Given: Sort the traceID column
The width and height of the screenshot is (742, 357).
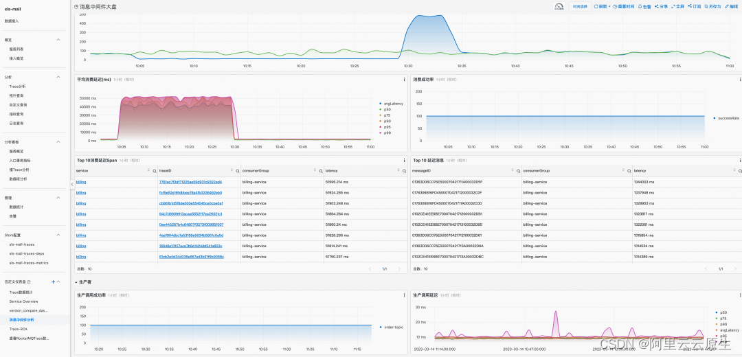Looking at the screenshot, I should [232, 171].
